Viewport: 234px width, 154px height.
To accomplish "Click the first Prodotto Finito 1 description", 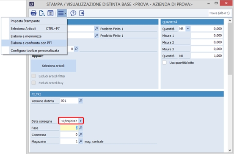I will (112, 29).
